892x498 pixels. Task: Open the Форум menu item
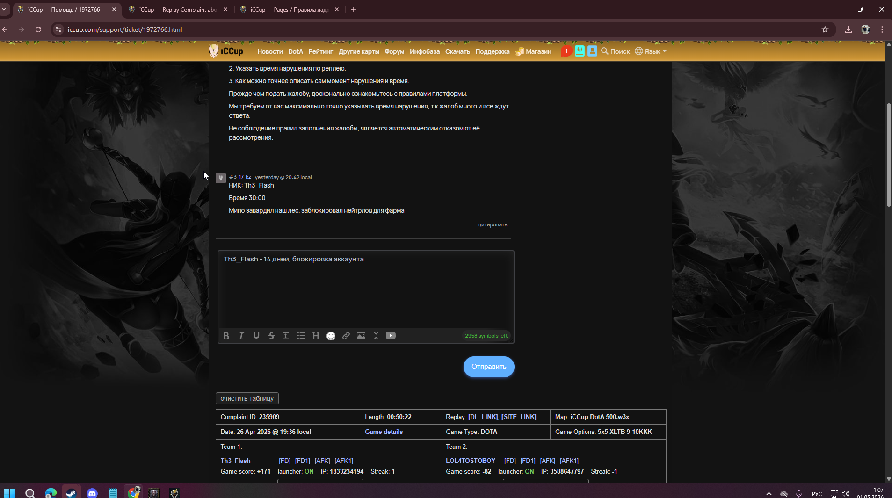[x=394, y=51]
